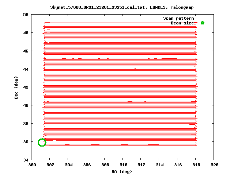The width and height of the screenshot is (234, 175).
Task: Click the x-axis tick label 306
Action: (x=87, y=165)
